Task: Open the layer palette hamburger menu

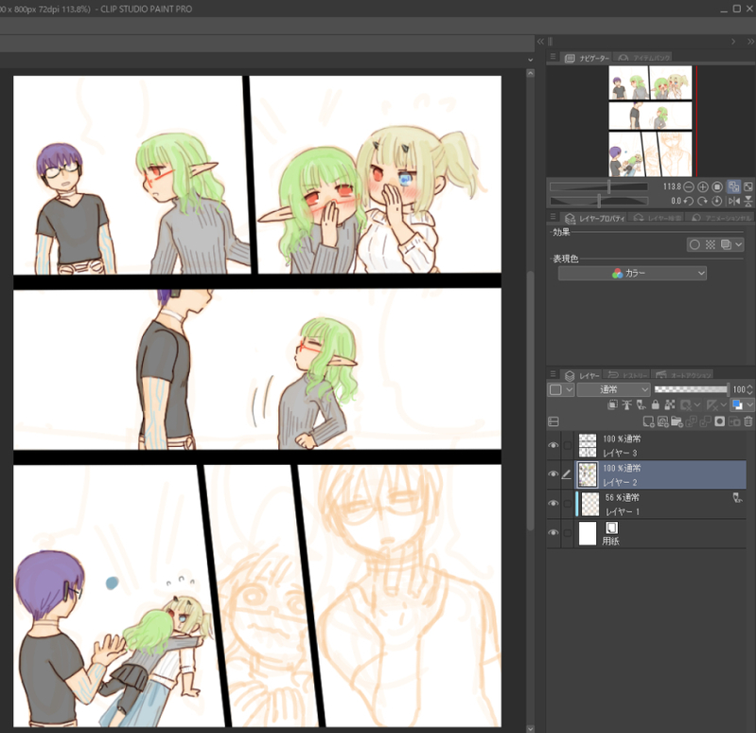Action: pos(553,374)
